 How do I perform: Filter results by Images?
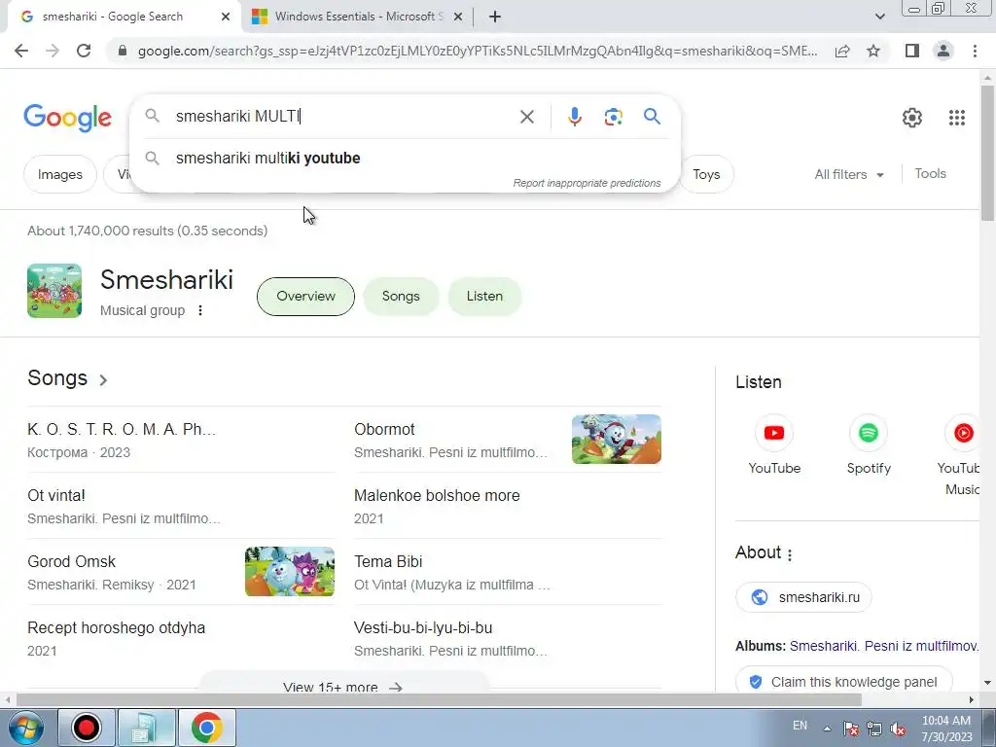point(59,174)
